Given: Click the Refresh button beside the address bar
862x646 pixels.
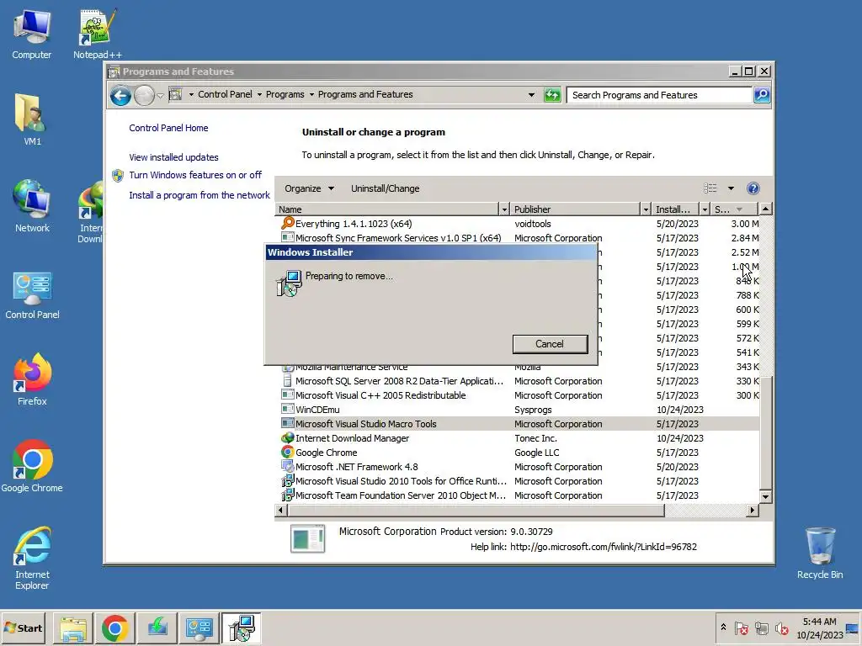Looking at the screenshot, I should coord(552,95).
